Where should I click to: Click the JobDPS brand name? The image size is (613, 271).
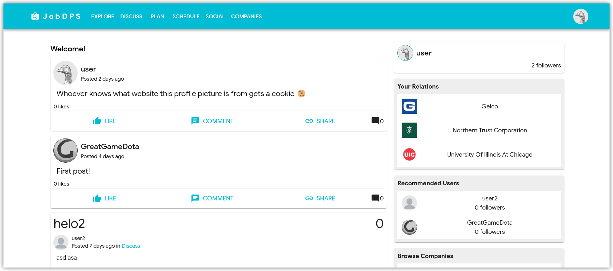62,16
